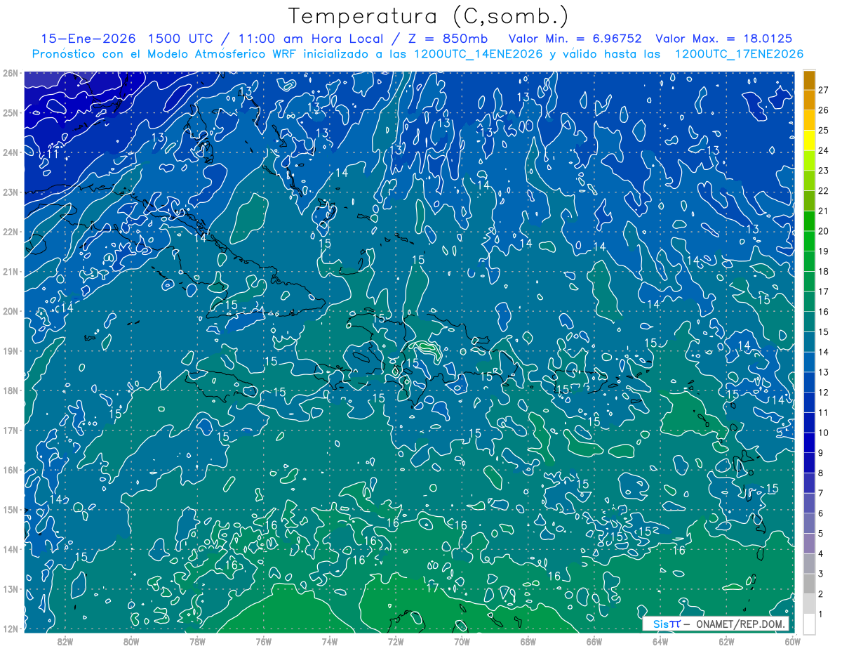Click the "23N" latitude axis label
Image resolution: width=842 pixels, height=651 pixels.
pyautogui.click(x=10, y=192)
